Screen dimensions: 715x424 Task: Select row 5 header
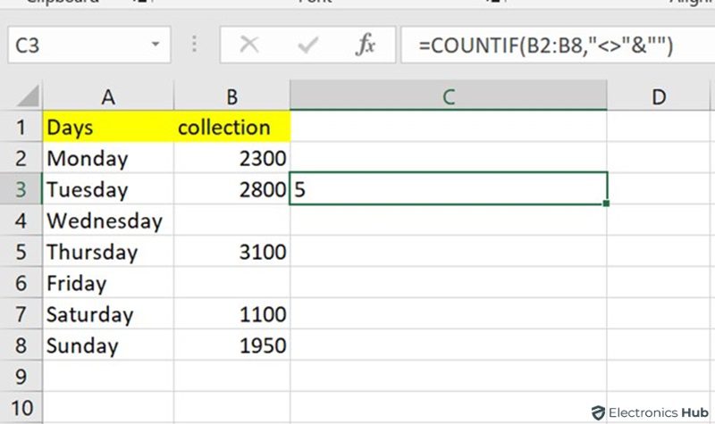coord(21,252)
